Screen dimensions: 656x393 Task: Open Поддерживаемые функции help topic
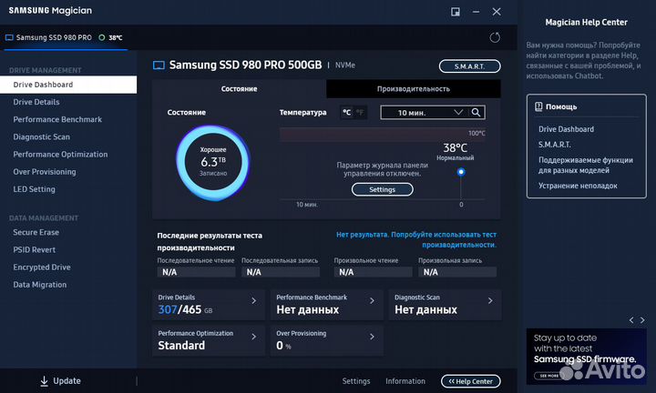point(585,166)
